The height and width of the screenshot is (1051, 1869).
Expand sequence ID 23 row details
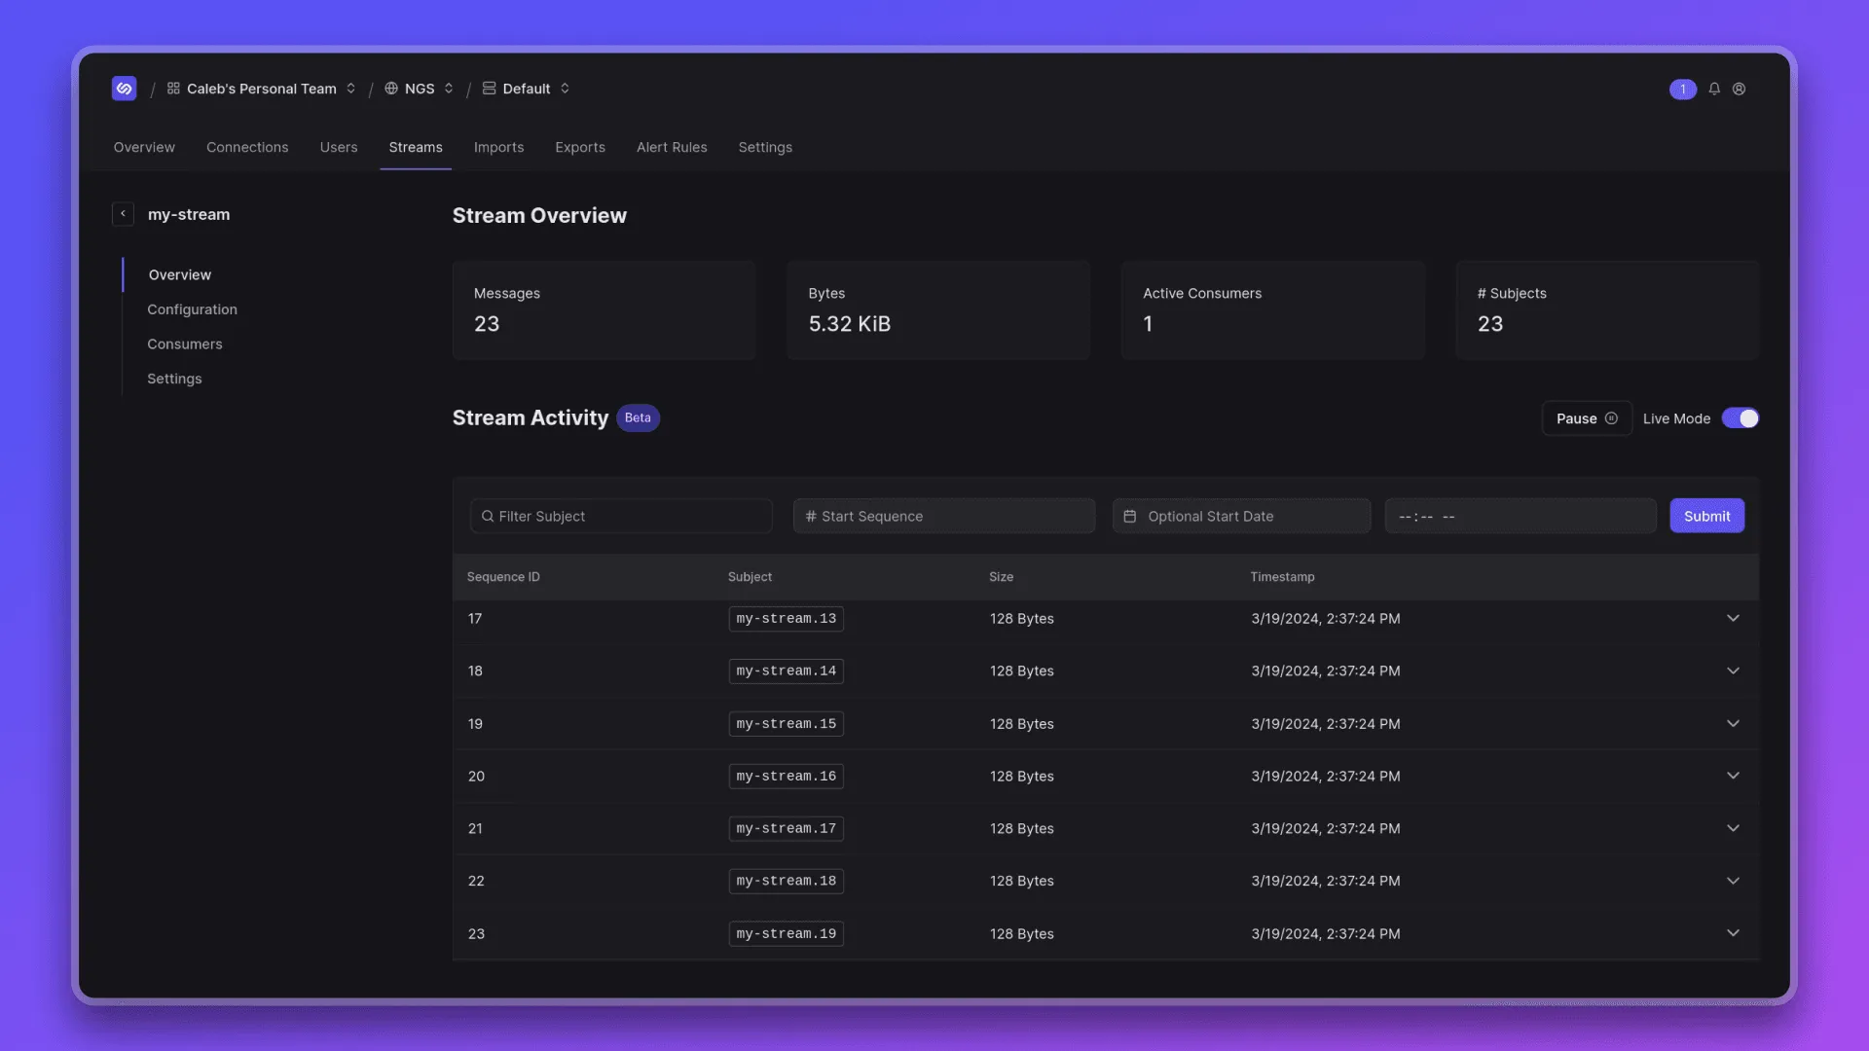click(1732, 933)
